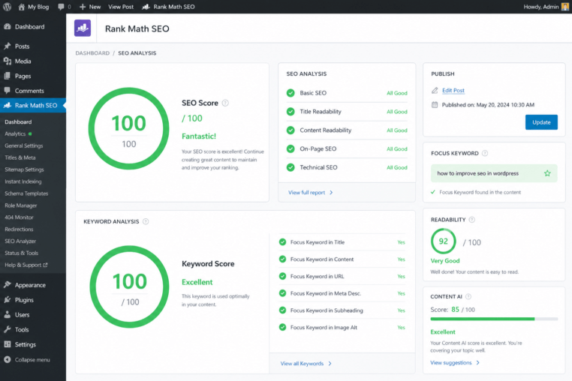Click Howdy, Admin avatar

pyautogui.click(x=565, y=7)
